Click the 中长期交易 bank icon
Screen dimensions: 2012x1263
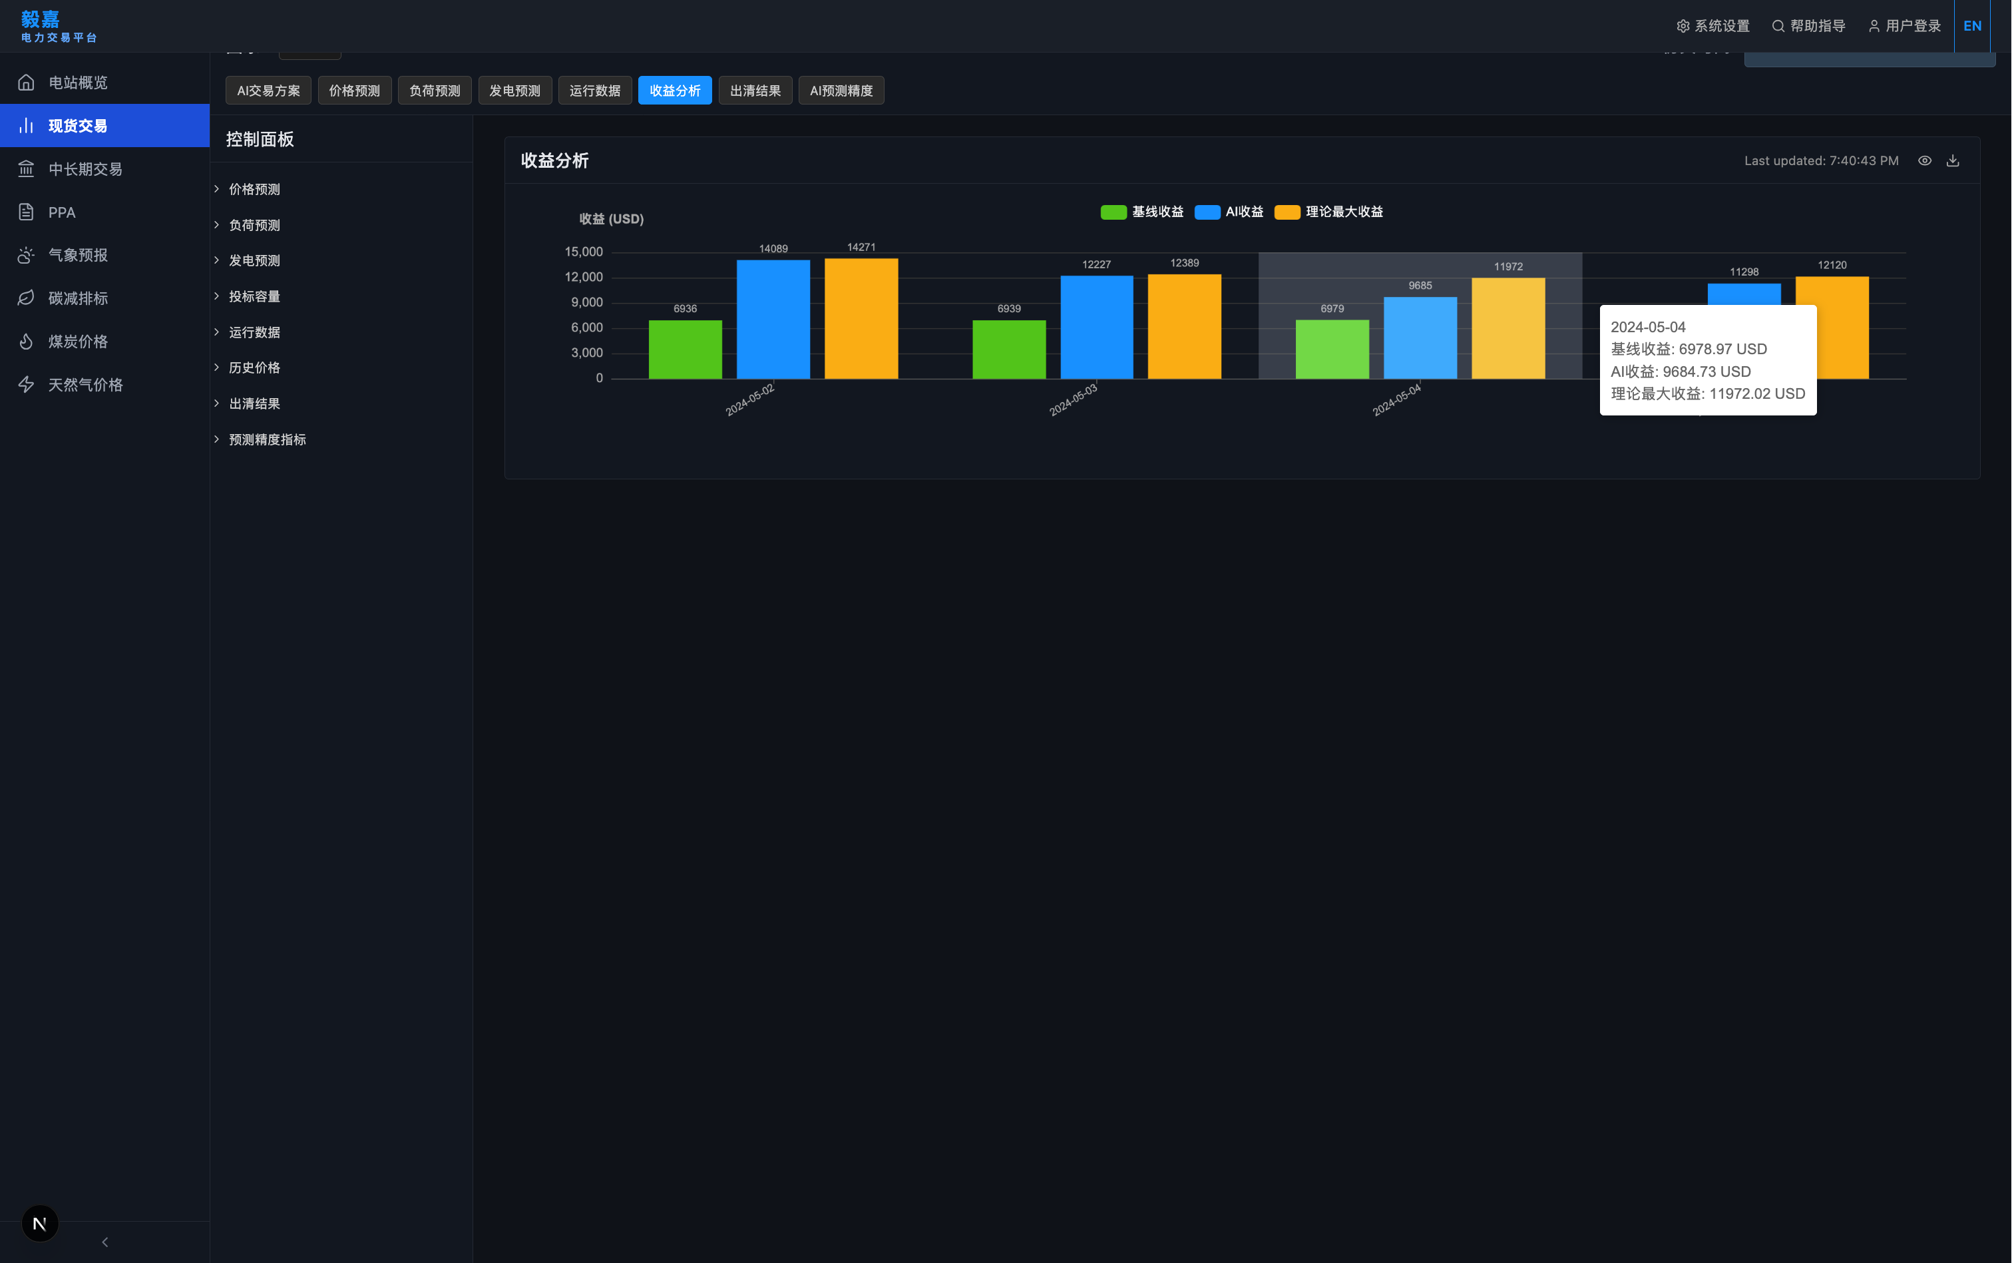pos(26,168)
